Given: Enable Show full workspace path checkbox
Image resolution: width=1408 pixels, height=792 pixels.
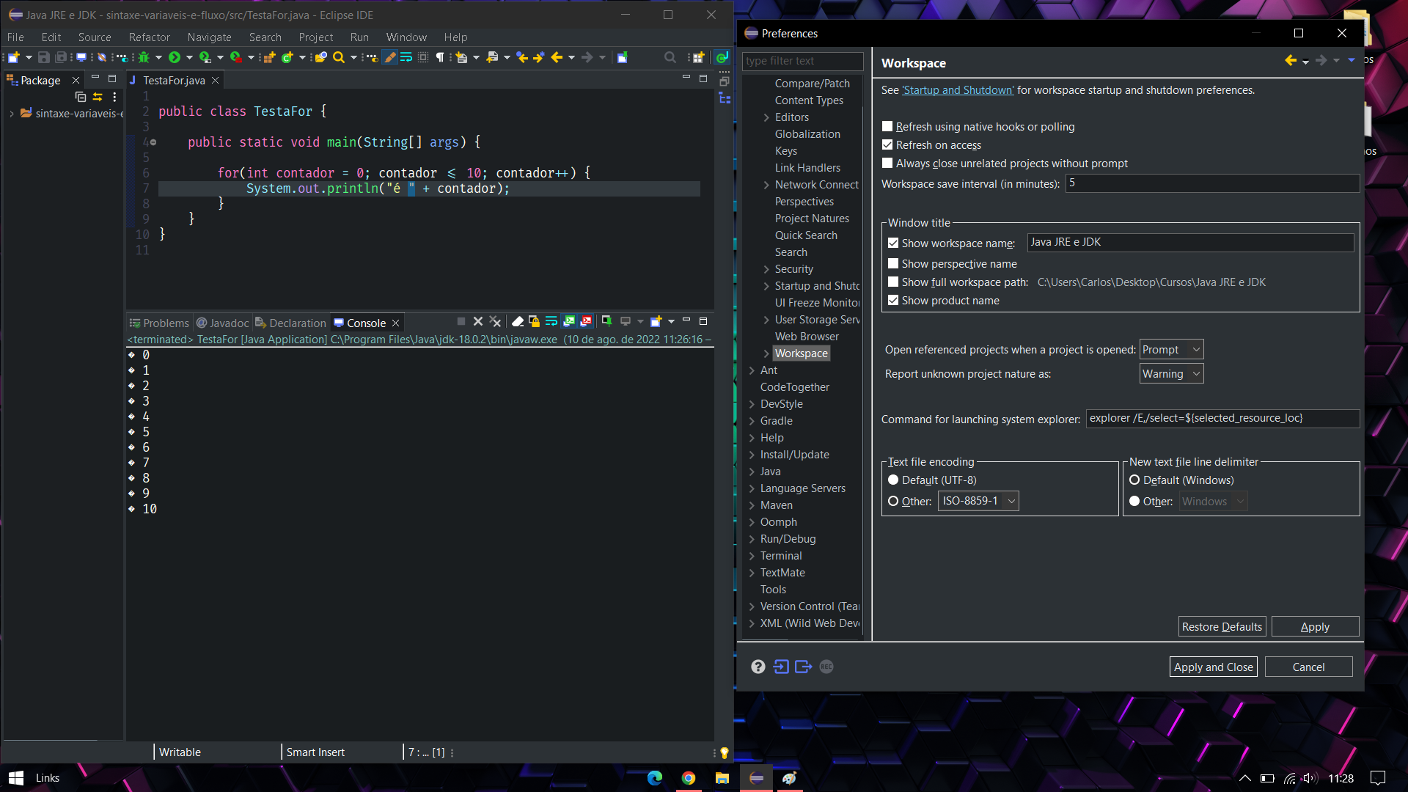Looking at the screenshot, I should 893,282.
